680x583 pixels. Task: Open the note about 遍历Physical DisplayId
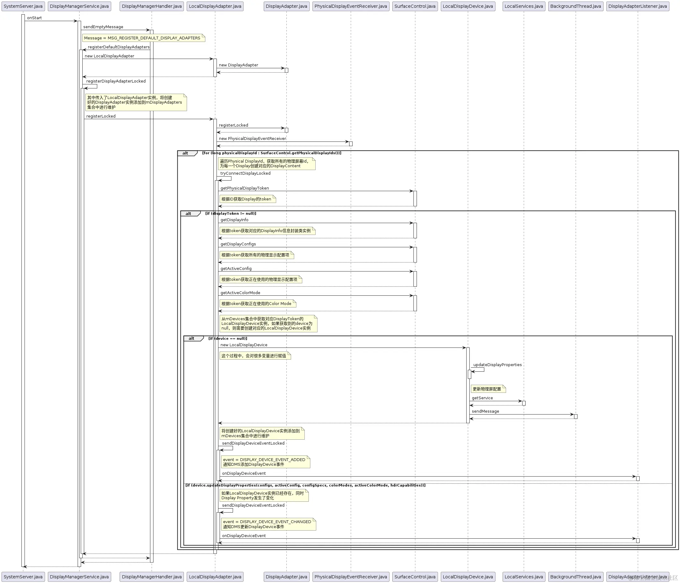tap(267, 164)
